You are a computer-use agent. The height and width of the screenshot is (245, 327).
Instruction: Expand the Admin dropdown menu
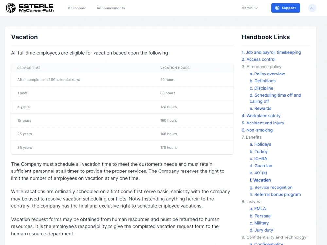250,8
